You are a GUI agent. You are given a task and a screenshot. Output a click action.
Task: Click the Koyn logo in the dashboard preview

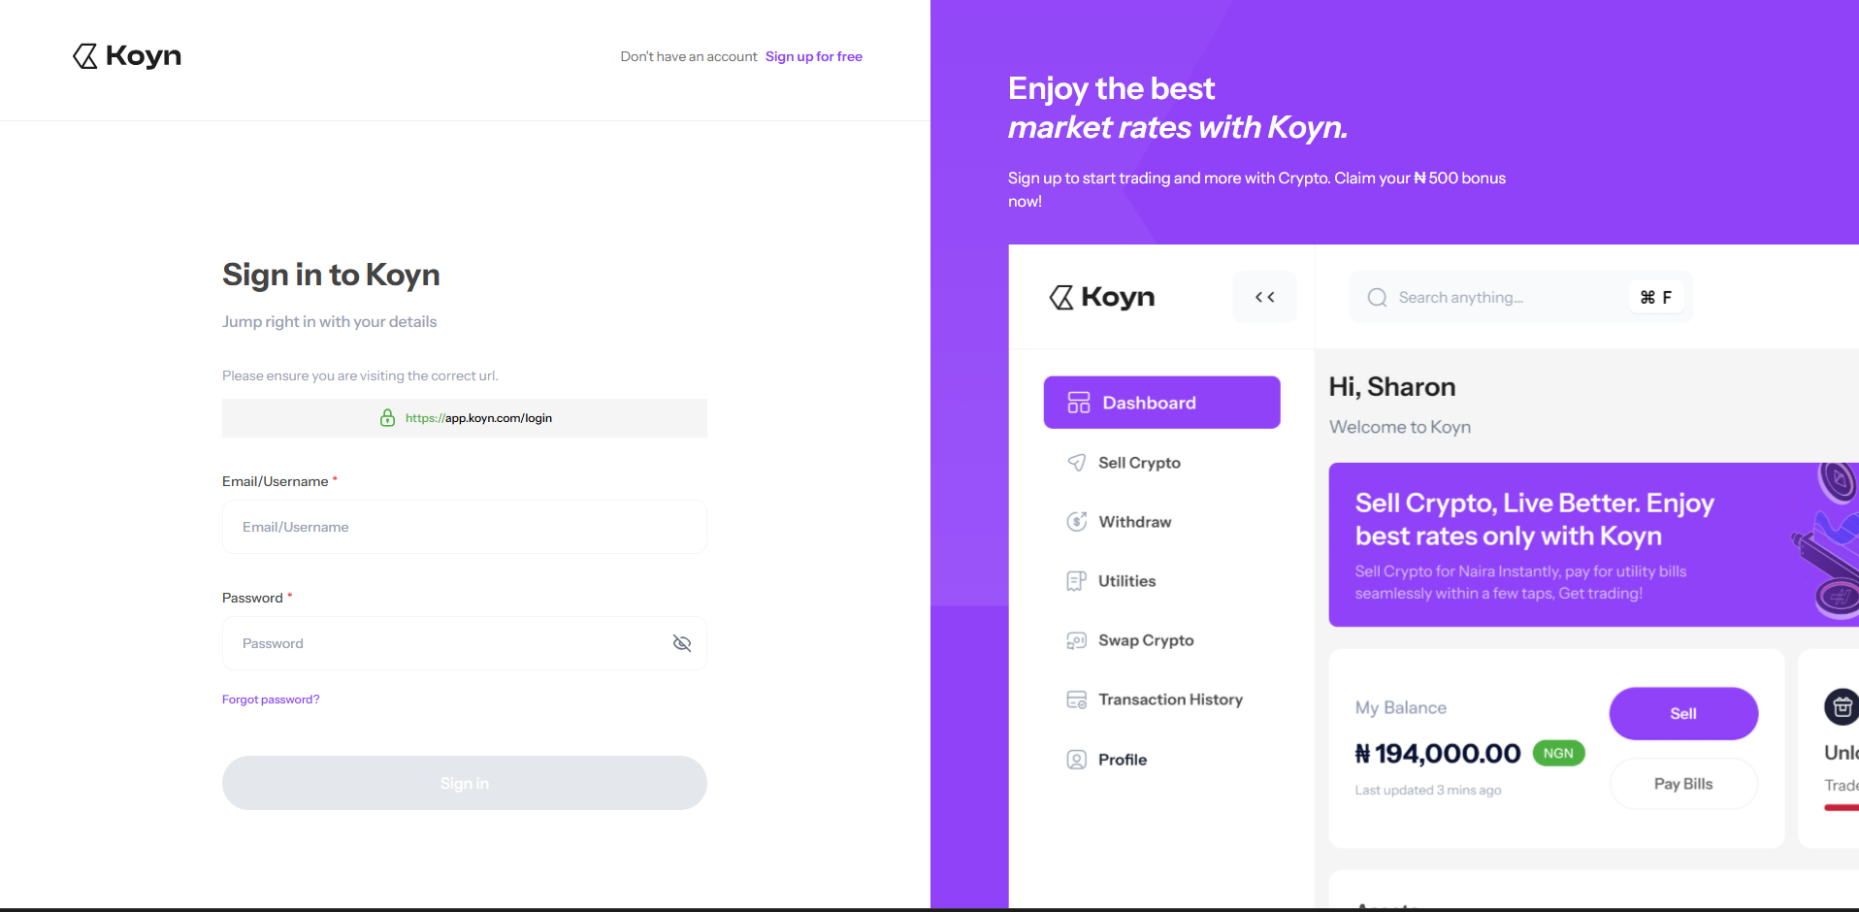(x=1102, y=297)
